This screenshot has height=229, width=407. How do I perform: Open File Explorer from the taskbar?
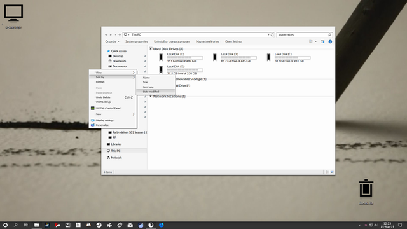[36, 225]
